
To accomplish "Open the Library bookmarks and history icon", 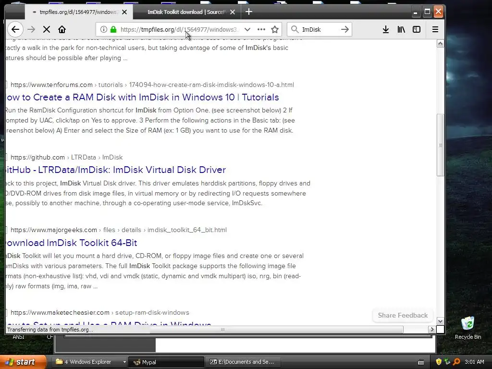I will 401,29.
